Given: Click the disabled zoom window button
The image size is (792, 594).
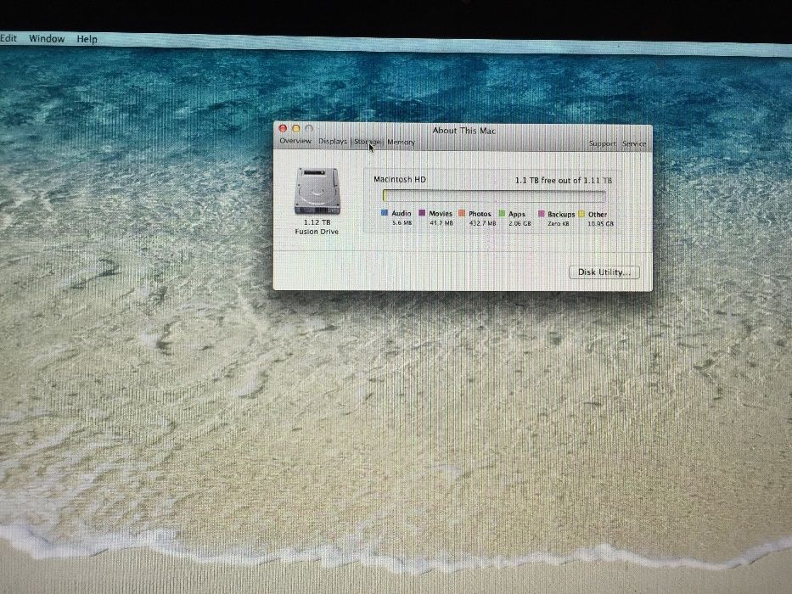Looking at the screenshot, I should (309, 129).
